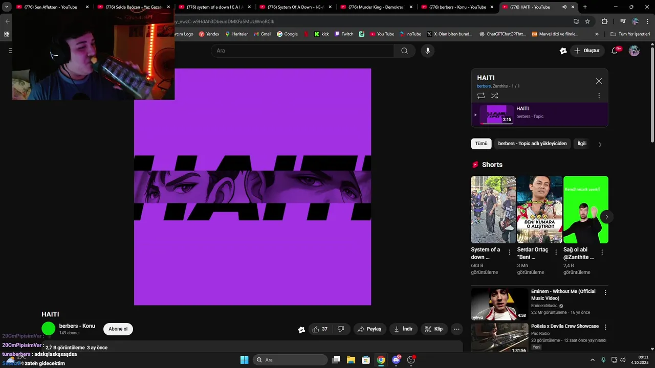Open Eminem - Without Me video thumbnail
Viewport: 655px width, 368px height.
click(x=499, y=304)
